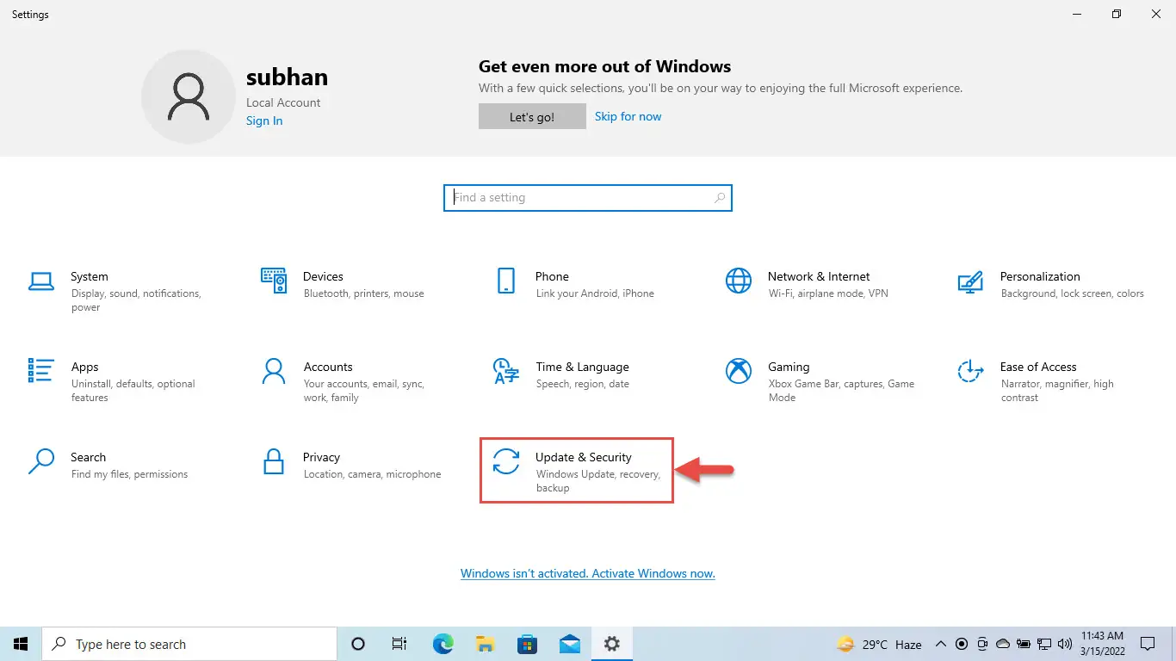Click 'Speech, region, date' description text

click(x=583, y=384)
